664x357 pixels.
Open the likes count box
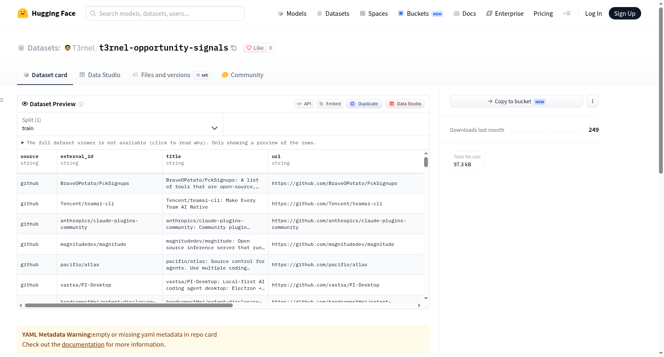pos(270,48)
